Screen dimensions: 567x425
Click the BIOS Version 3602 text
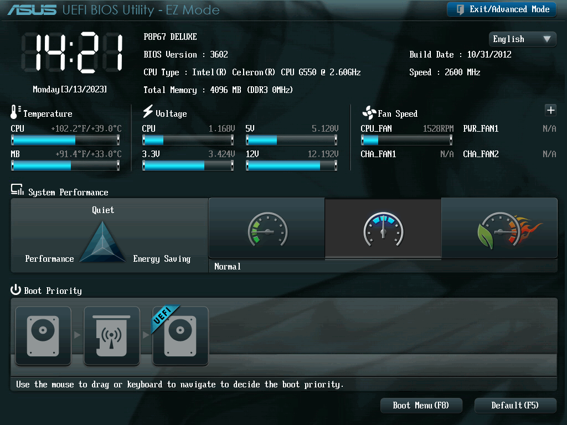[x=186, y=55]
